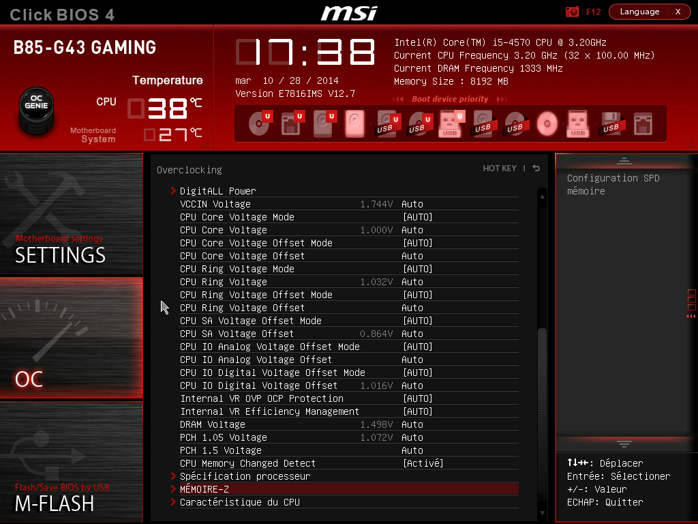Click the help panel top collapse handle
The height and width of the screenshot is (524, 698).
point(624,161)
